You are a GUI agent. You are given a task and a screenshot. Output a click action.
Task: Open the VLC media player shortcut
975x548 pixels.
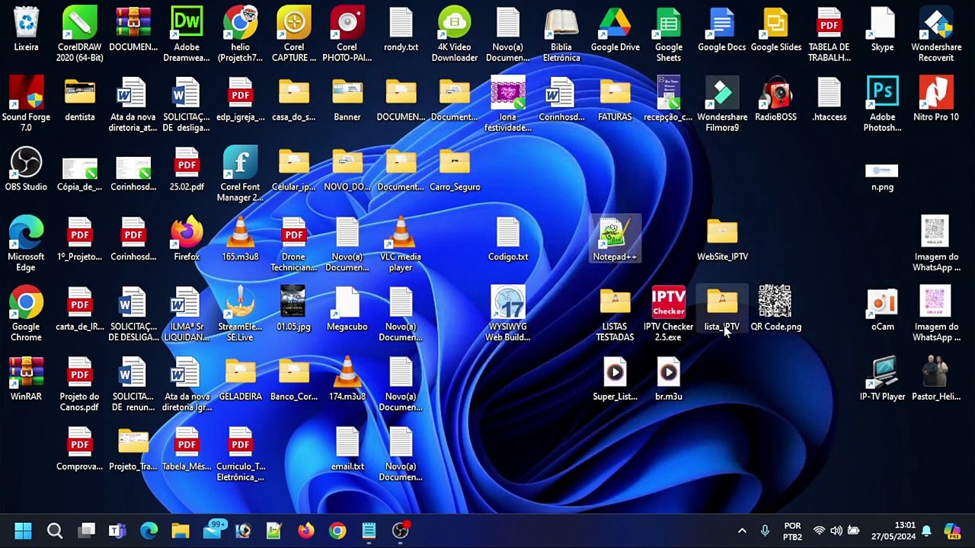[401, 233]
